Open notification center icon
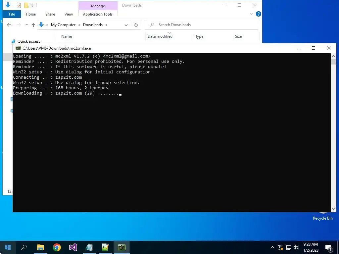The width and height of the screenshot is (339, 254). point(328,248)
